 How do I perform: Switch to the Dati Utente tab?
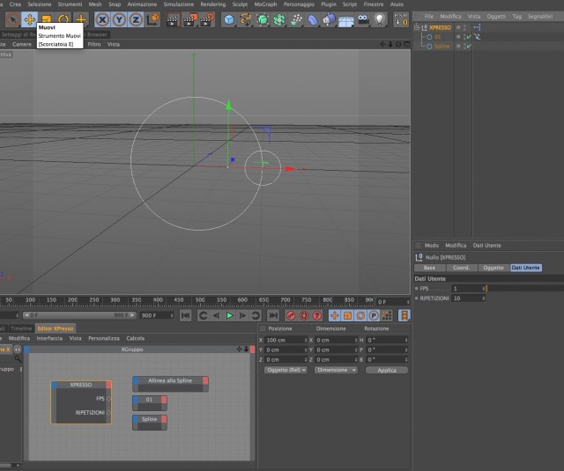526,268
